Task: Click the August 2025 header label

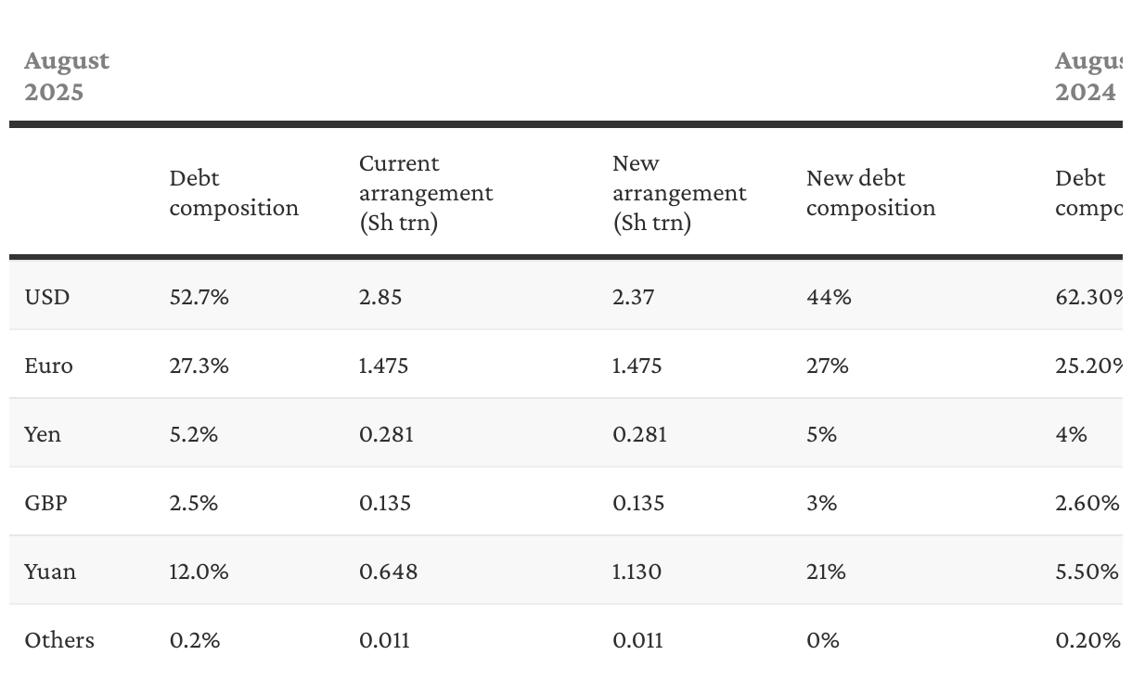Action: pos(67,76)
